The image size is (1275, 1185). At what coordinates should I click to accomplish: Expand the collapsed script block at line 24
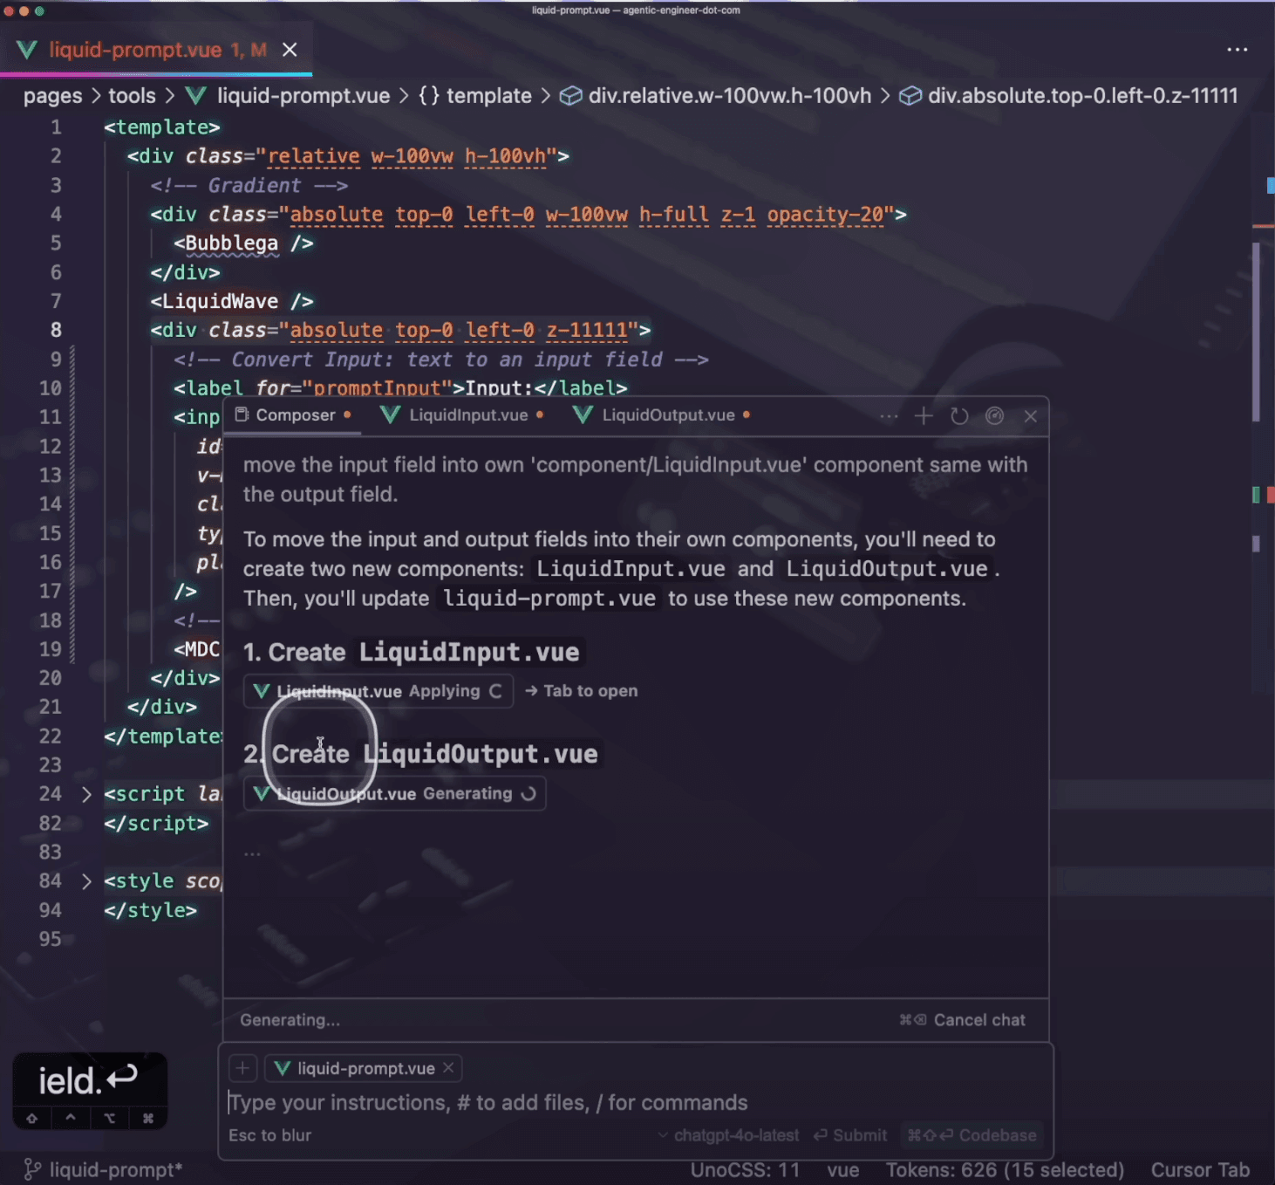click(x=85, y=794)
